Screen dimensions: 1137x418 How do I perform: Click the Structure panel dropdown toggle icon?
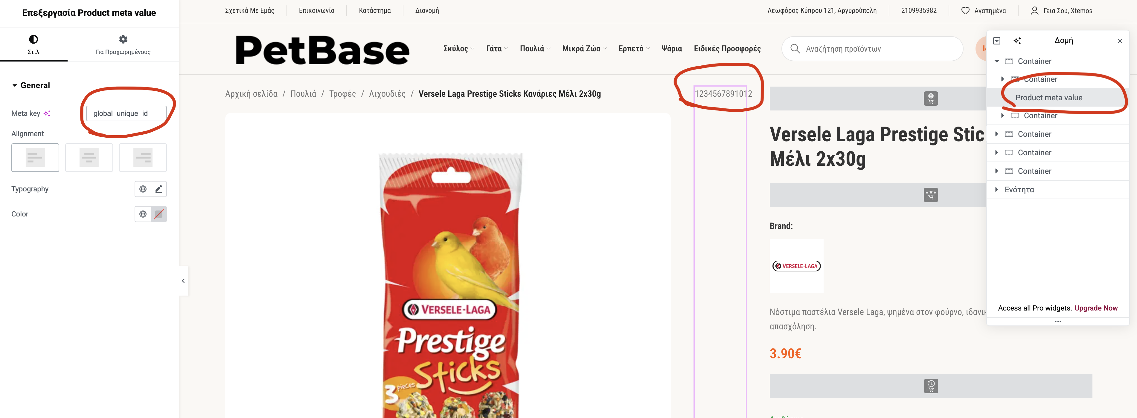click(x=997, y=41)
